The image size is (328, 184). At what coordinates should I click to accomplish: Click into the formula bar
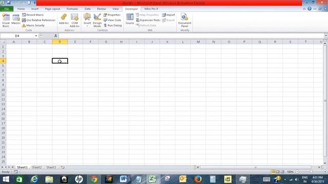(x=191, y=36)
